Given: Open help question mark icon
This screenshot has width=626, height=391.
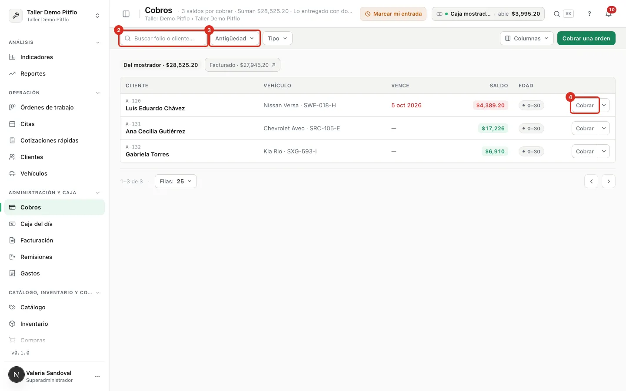Looking at the screenshot, I should [589, 14].
